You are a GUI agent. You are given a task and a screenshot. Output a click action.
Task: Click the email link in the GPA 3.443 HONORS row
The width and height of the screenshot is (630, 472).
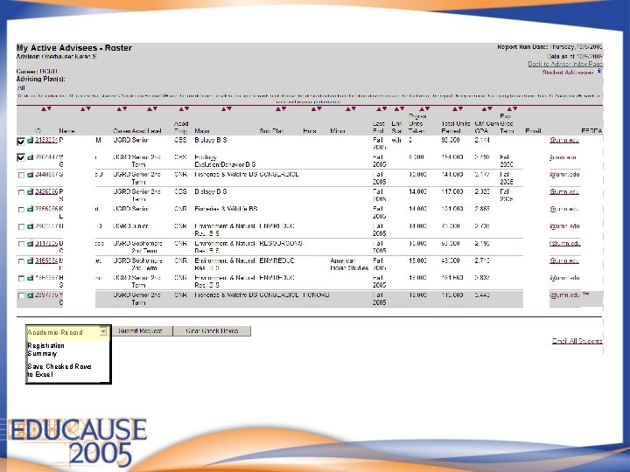coord(564,295)
